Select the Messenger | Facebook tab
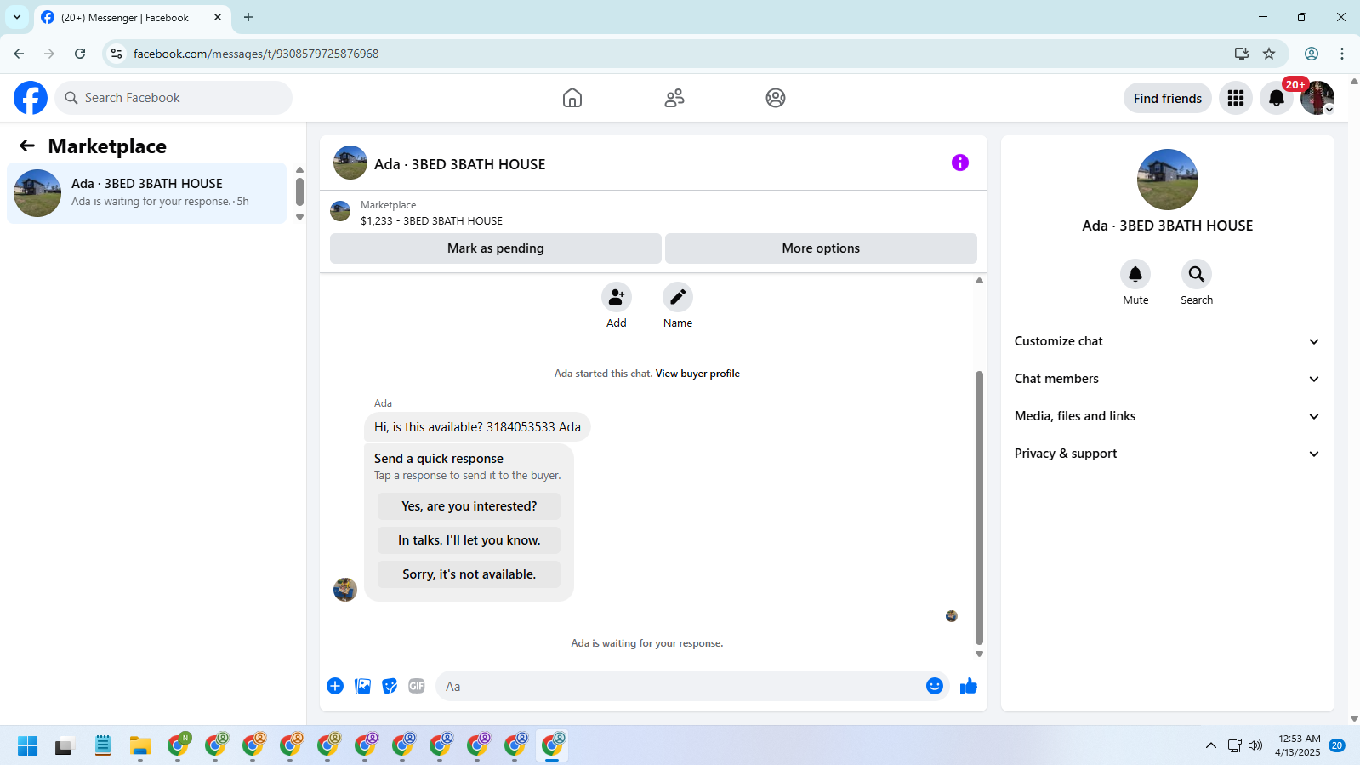 (132, 18)
